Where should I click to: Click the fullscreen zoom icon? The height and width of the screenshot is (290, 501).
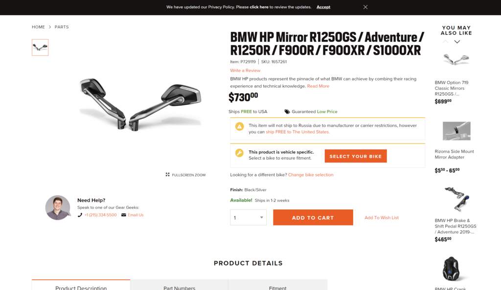pyautogui.click(x=168, y=175)
